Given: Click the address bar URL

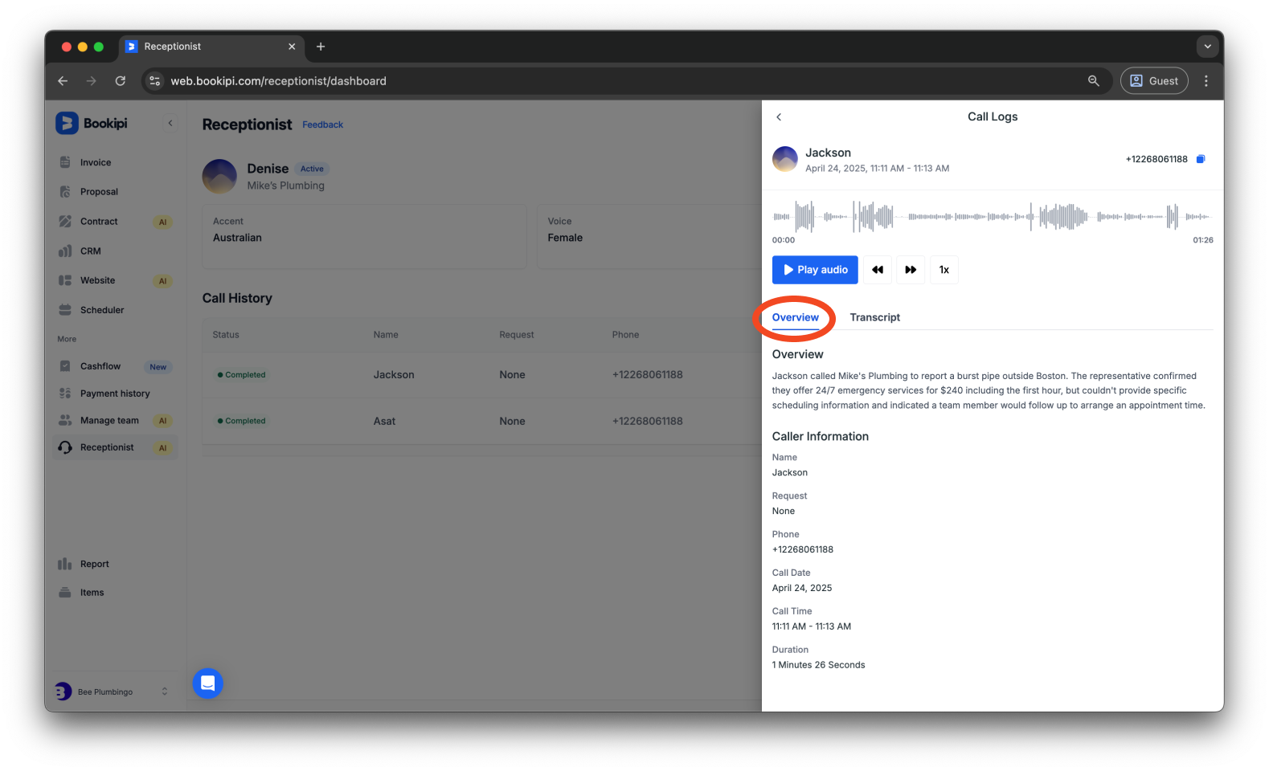Looking at the screenshot, I should 278,81.
